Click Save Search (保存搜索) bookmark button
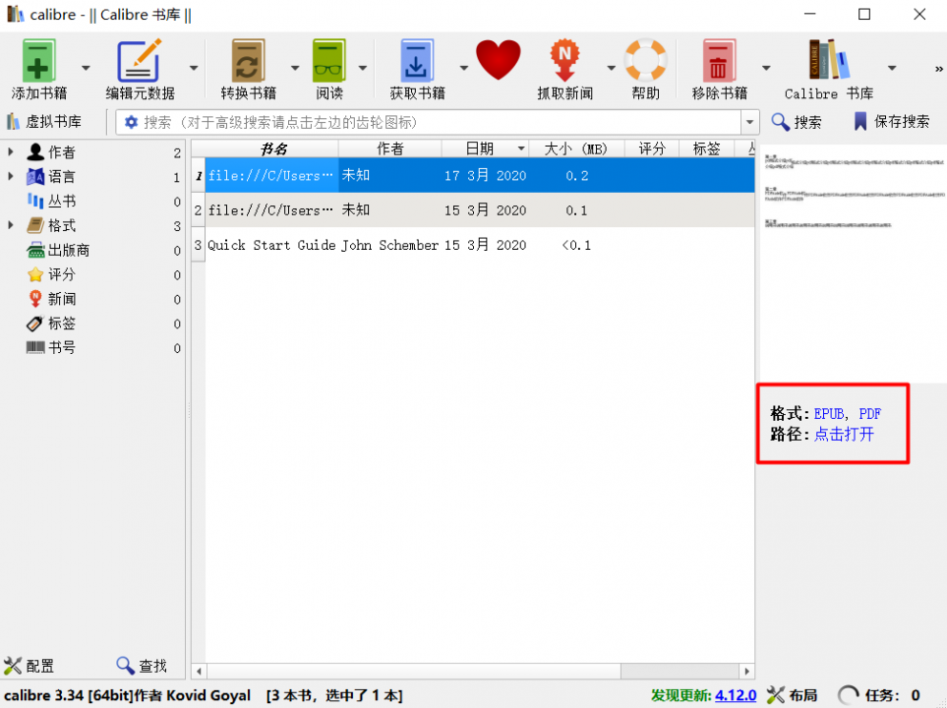This screenshot has height=708, width=947. tap(891, 122)
